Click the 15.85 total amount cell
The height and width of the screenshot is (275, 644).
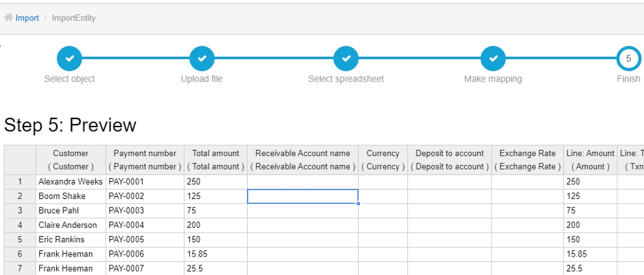coord(215,254)
